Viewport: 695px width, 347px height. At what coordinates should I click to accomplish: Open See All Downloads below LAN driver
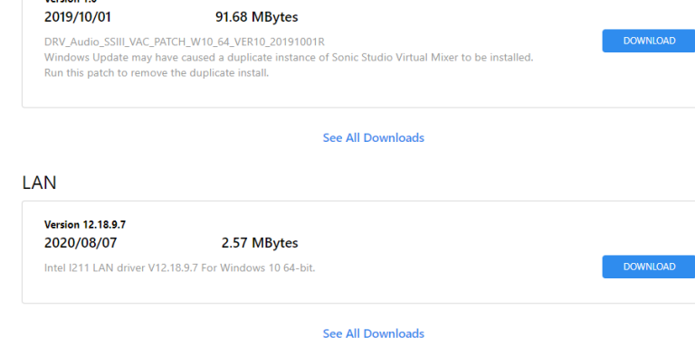pyautogui.click(x=373, y=333)
